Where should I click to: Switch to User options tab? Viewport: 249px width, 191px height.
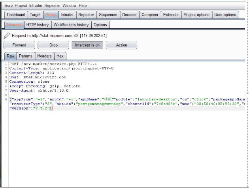225,15
